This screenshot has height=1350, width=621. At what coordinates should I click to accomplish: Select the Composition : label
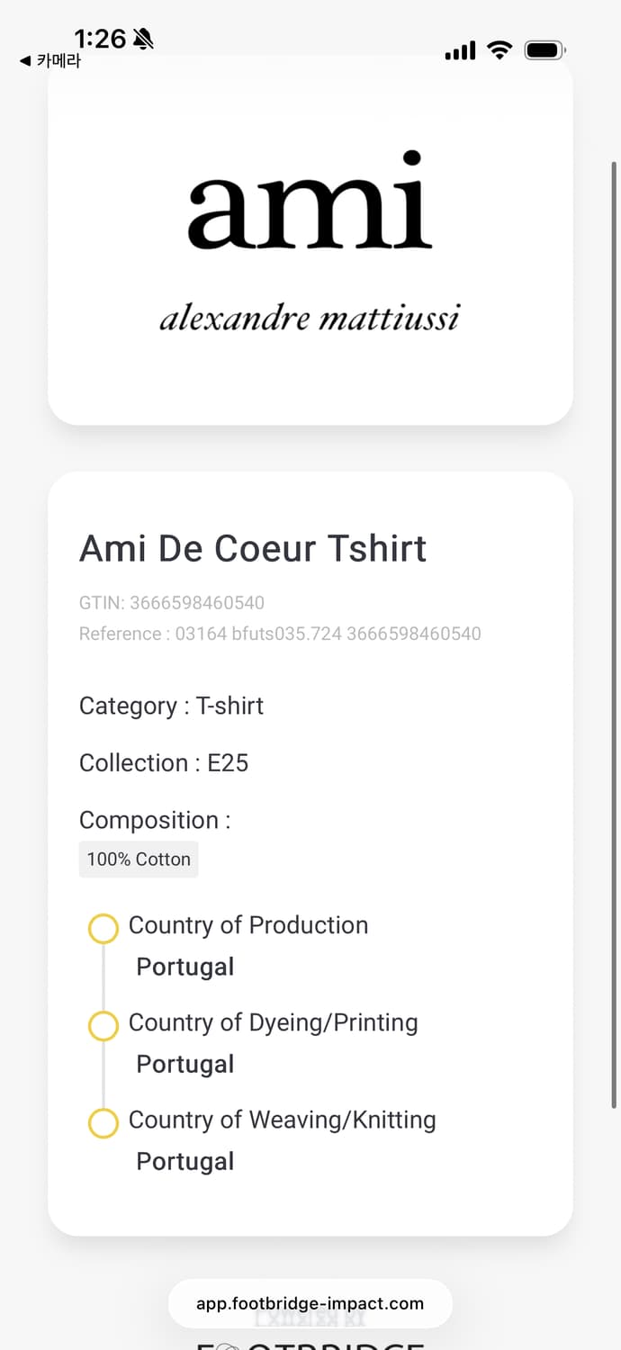click(155, 821)
